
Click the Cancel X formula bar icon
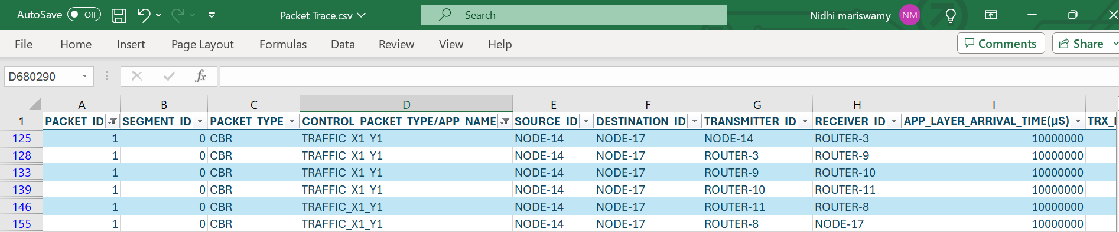click(x=136, y=76)
